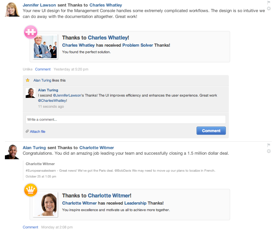Click the Write a comment field
Image resolution: width=275 pixels, height=232 pixels.
pyautogui.click(x=126, y=119)
